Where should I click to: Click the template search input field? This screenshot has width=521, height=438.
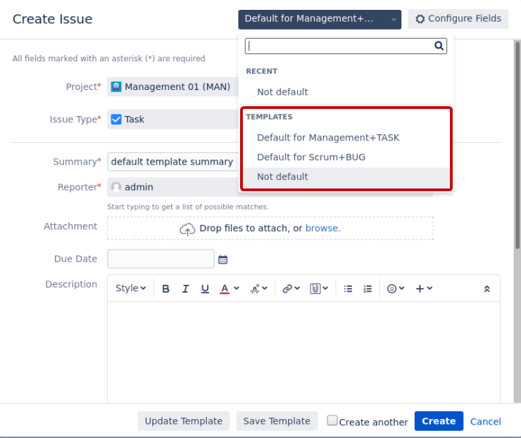pyautogui.click(x=339, y=46)
